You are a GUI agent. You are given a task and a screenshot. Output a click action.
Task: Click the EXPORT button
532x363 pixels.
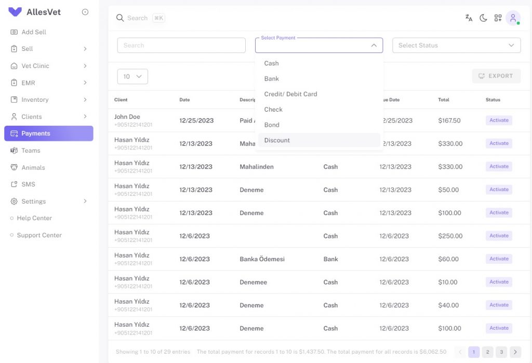click(x=496, y=76)
